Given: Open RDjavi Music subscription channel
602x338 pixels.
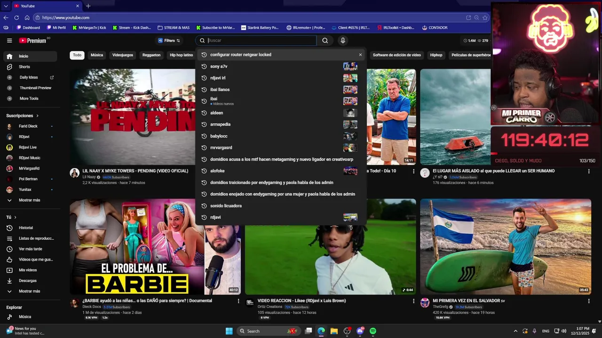Looking at the screenshot, I should click(x=30, y=158).
